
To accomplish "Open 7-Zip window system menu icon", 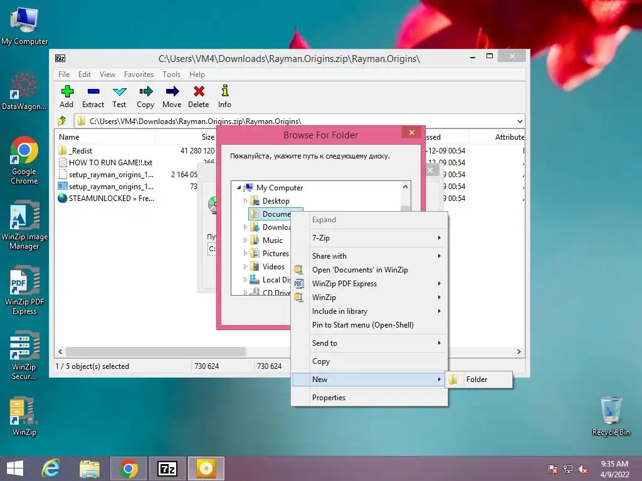I will (60, 58).
